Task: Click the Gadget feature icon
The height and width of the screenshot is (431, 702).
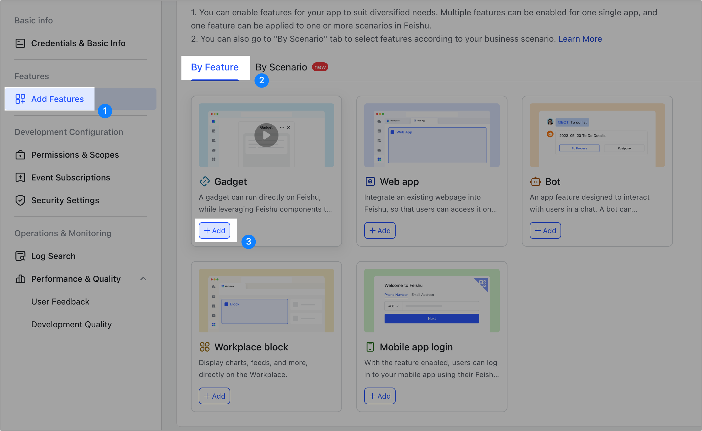Action: pyautogui.click(x=205, y=182)
